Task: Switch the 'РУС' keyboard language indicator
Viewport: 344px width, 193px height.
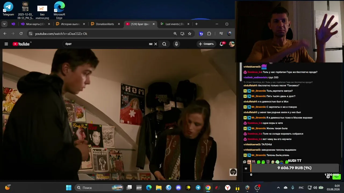Action: [x=301, y=188]
